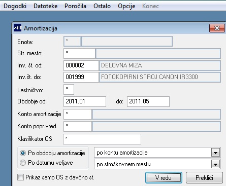This screenshot has height=186, width=226.
Task: Click the period do field 2011.05
Action: [x=148, y=101]
